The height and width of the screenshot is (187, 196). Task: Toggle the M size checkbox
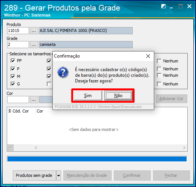click(13, 76)
